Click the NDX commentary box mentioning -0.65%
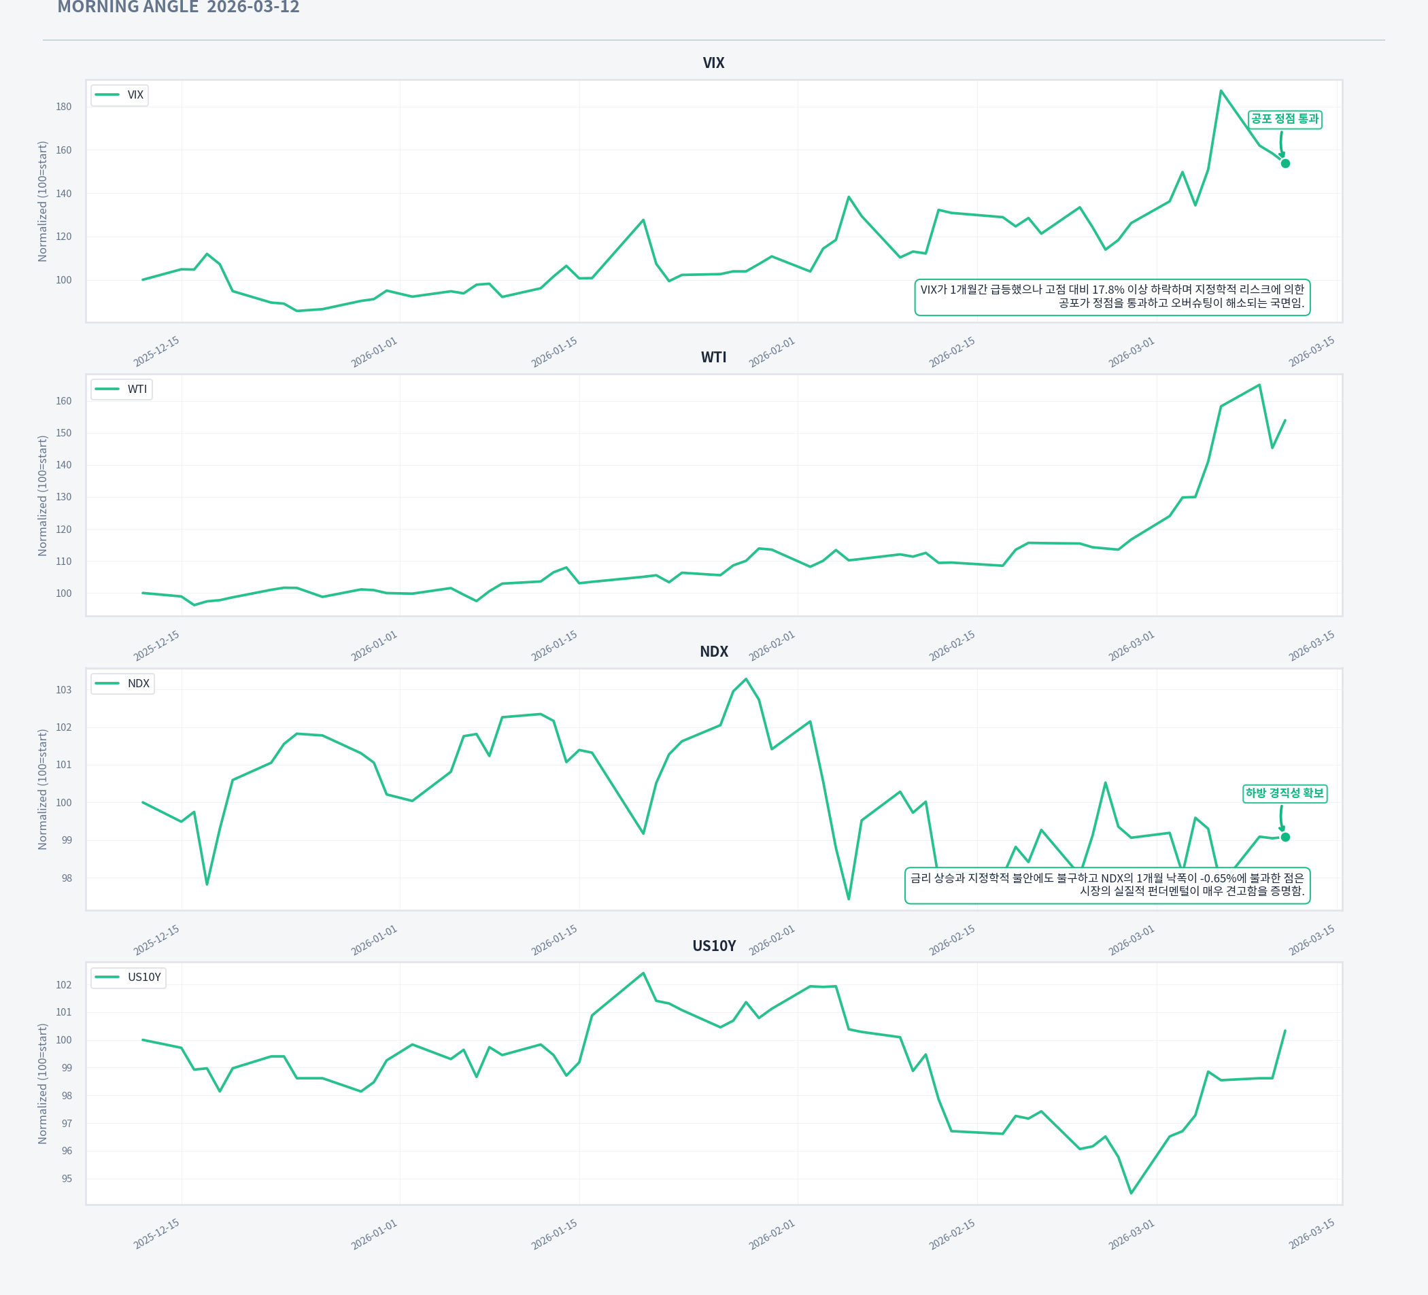Viewport: 1428px width, 1295px height. coord(1107,885)
